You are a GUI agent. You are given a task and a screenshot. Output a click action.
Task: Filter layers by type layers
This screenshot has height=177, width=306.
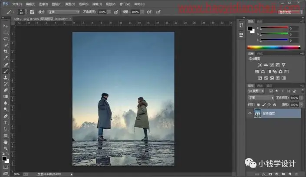point(283,91)
